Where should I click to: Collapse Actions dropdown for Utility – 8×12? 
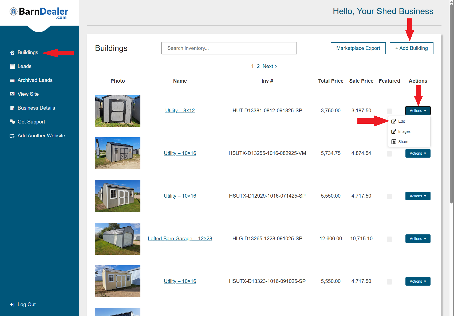418,111
